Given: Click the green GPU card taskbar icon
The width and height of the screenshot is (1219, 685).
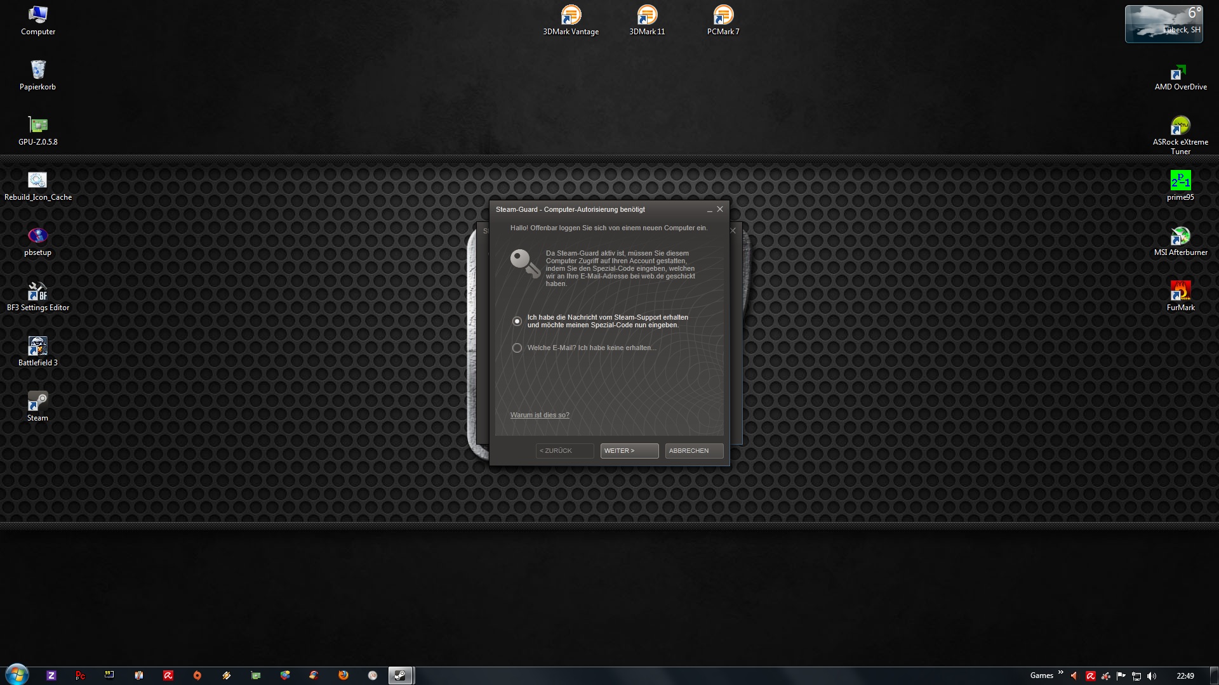Looking at the screenshot, I should (256, 675).
